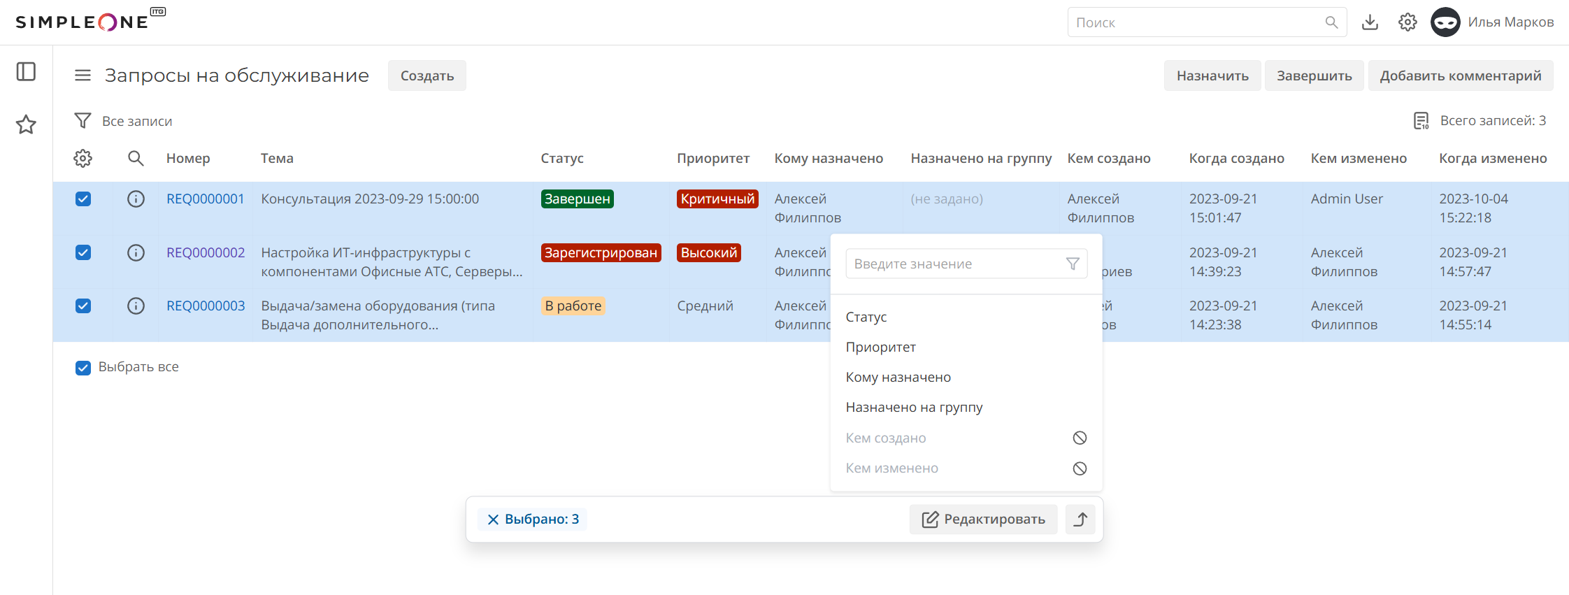
Task: Show info for REQ0000003 row
Action: click(136, 306)
